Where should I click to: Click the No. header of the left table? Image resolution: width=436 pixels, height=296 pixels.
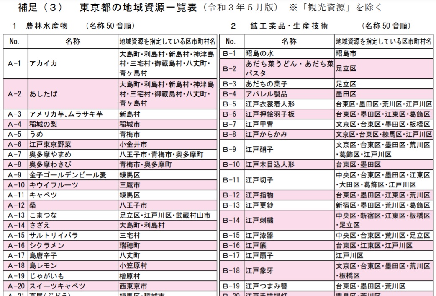(15, 42)
